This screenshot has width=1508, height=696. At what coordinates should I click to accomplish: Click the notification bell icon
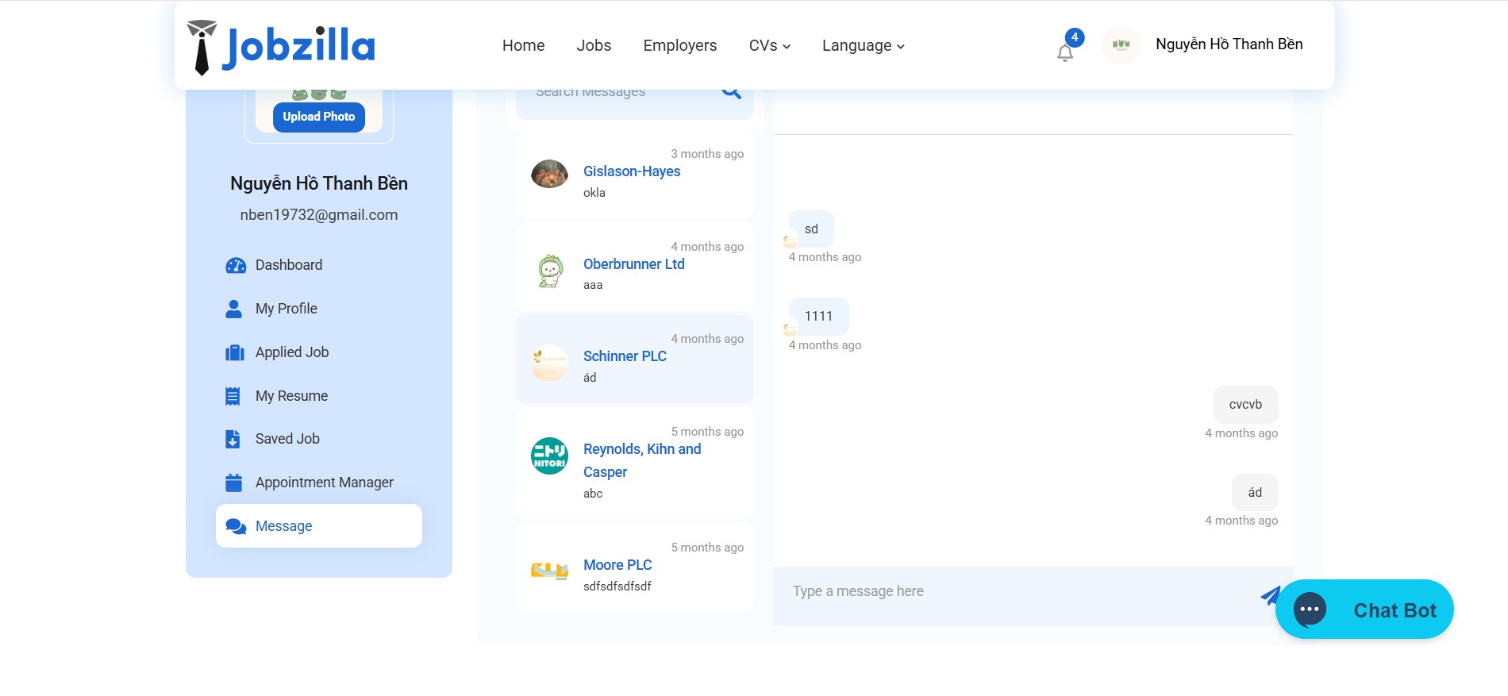[1064, 52]
